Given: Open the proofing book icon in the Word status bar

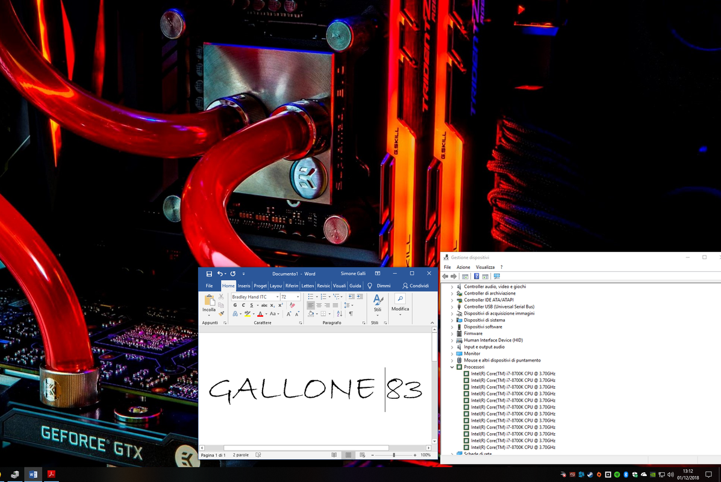Looking at the screenshot, I should [x=258, y=455].
